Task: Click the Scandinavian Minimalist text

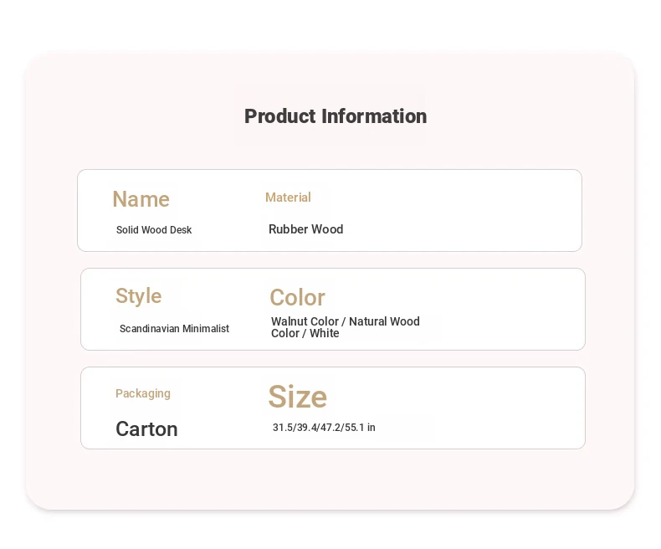Action: 174,328
